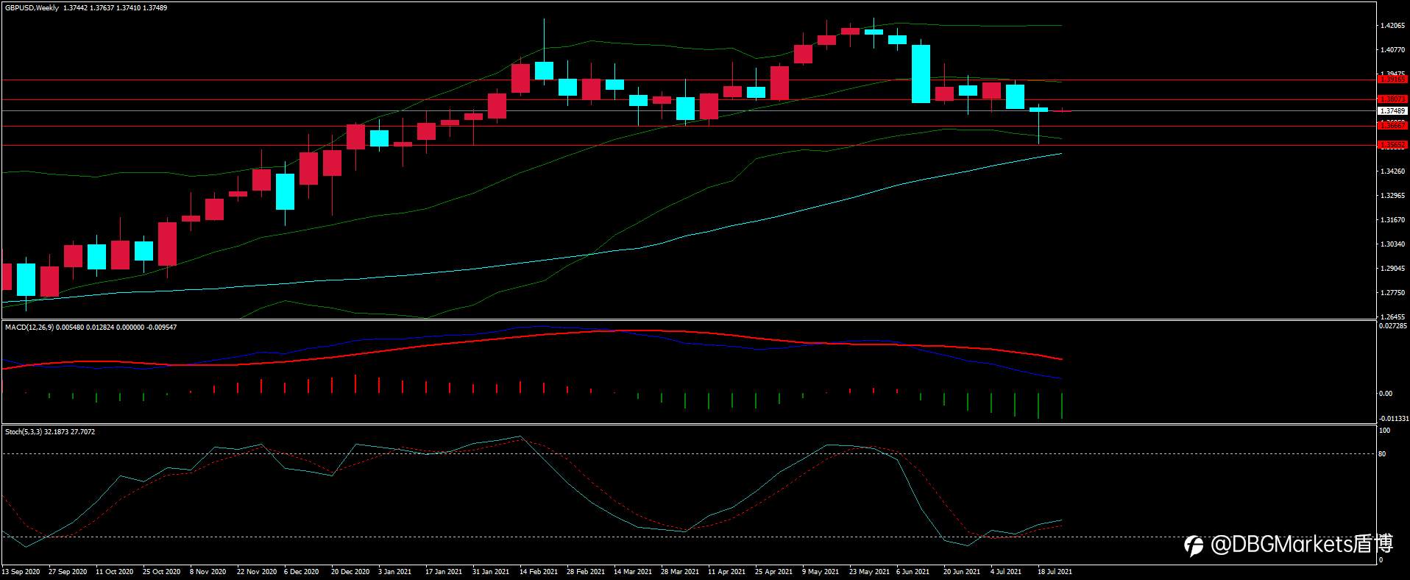The width and height of the screenshot is (1410, 580).
Task: Click the 1.26455 price axis label
Action: 1392,316
